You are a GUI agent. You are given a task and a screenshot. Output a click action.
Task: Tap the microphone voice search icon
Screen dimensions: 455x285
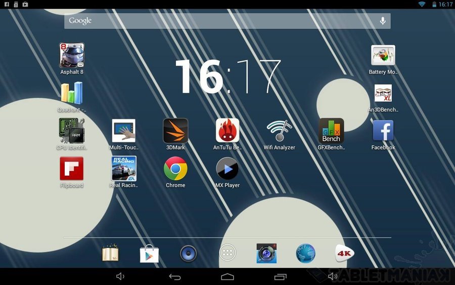[x=383, y=21]
